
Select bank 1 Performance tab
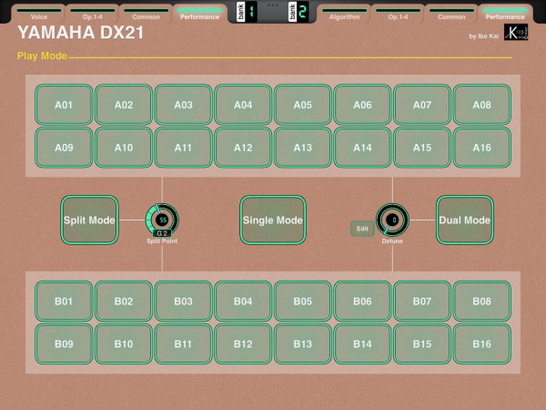[199, 14]
